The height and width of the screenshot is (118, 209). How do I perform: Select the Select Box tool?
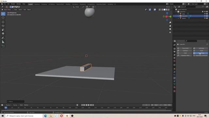pyautogui.click(x=3, y=14)
